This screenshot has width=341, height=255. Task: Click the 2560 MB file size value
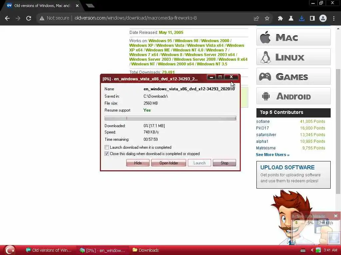151,103
